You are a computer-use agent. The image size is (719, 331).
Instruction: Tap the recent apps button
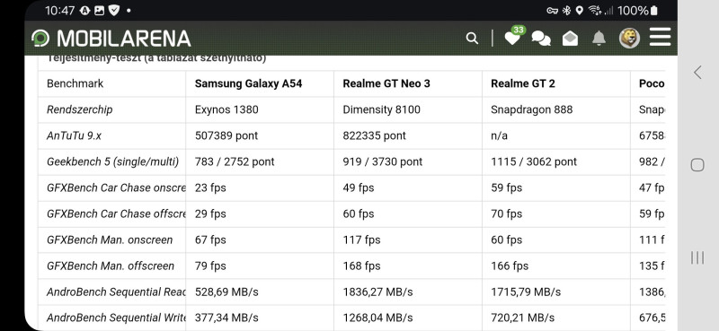[697, 257]
